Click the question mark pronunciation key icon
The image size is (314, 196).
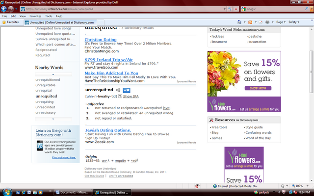pos(120,96)
